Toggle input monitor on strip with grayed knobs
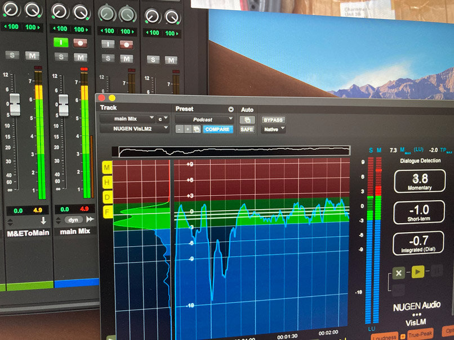The width and height of the screenshot is (454, 340). point(108,44)
